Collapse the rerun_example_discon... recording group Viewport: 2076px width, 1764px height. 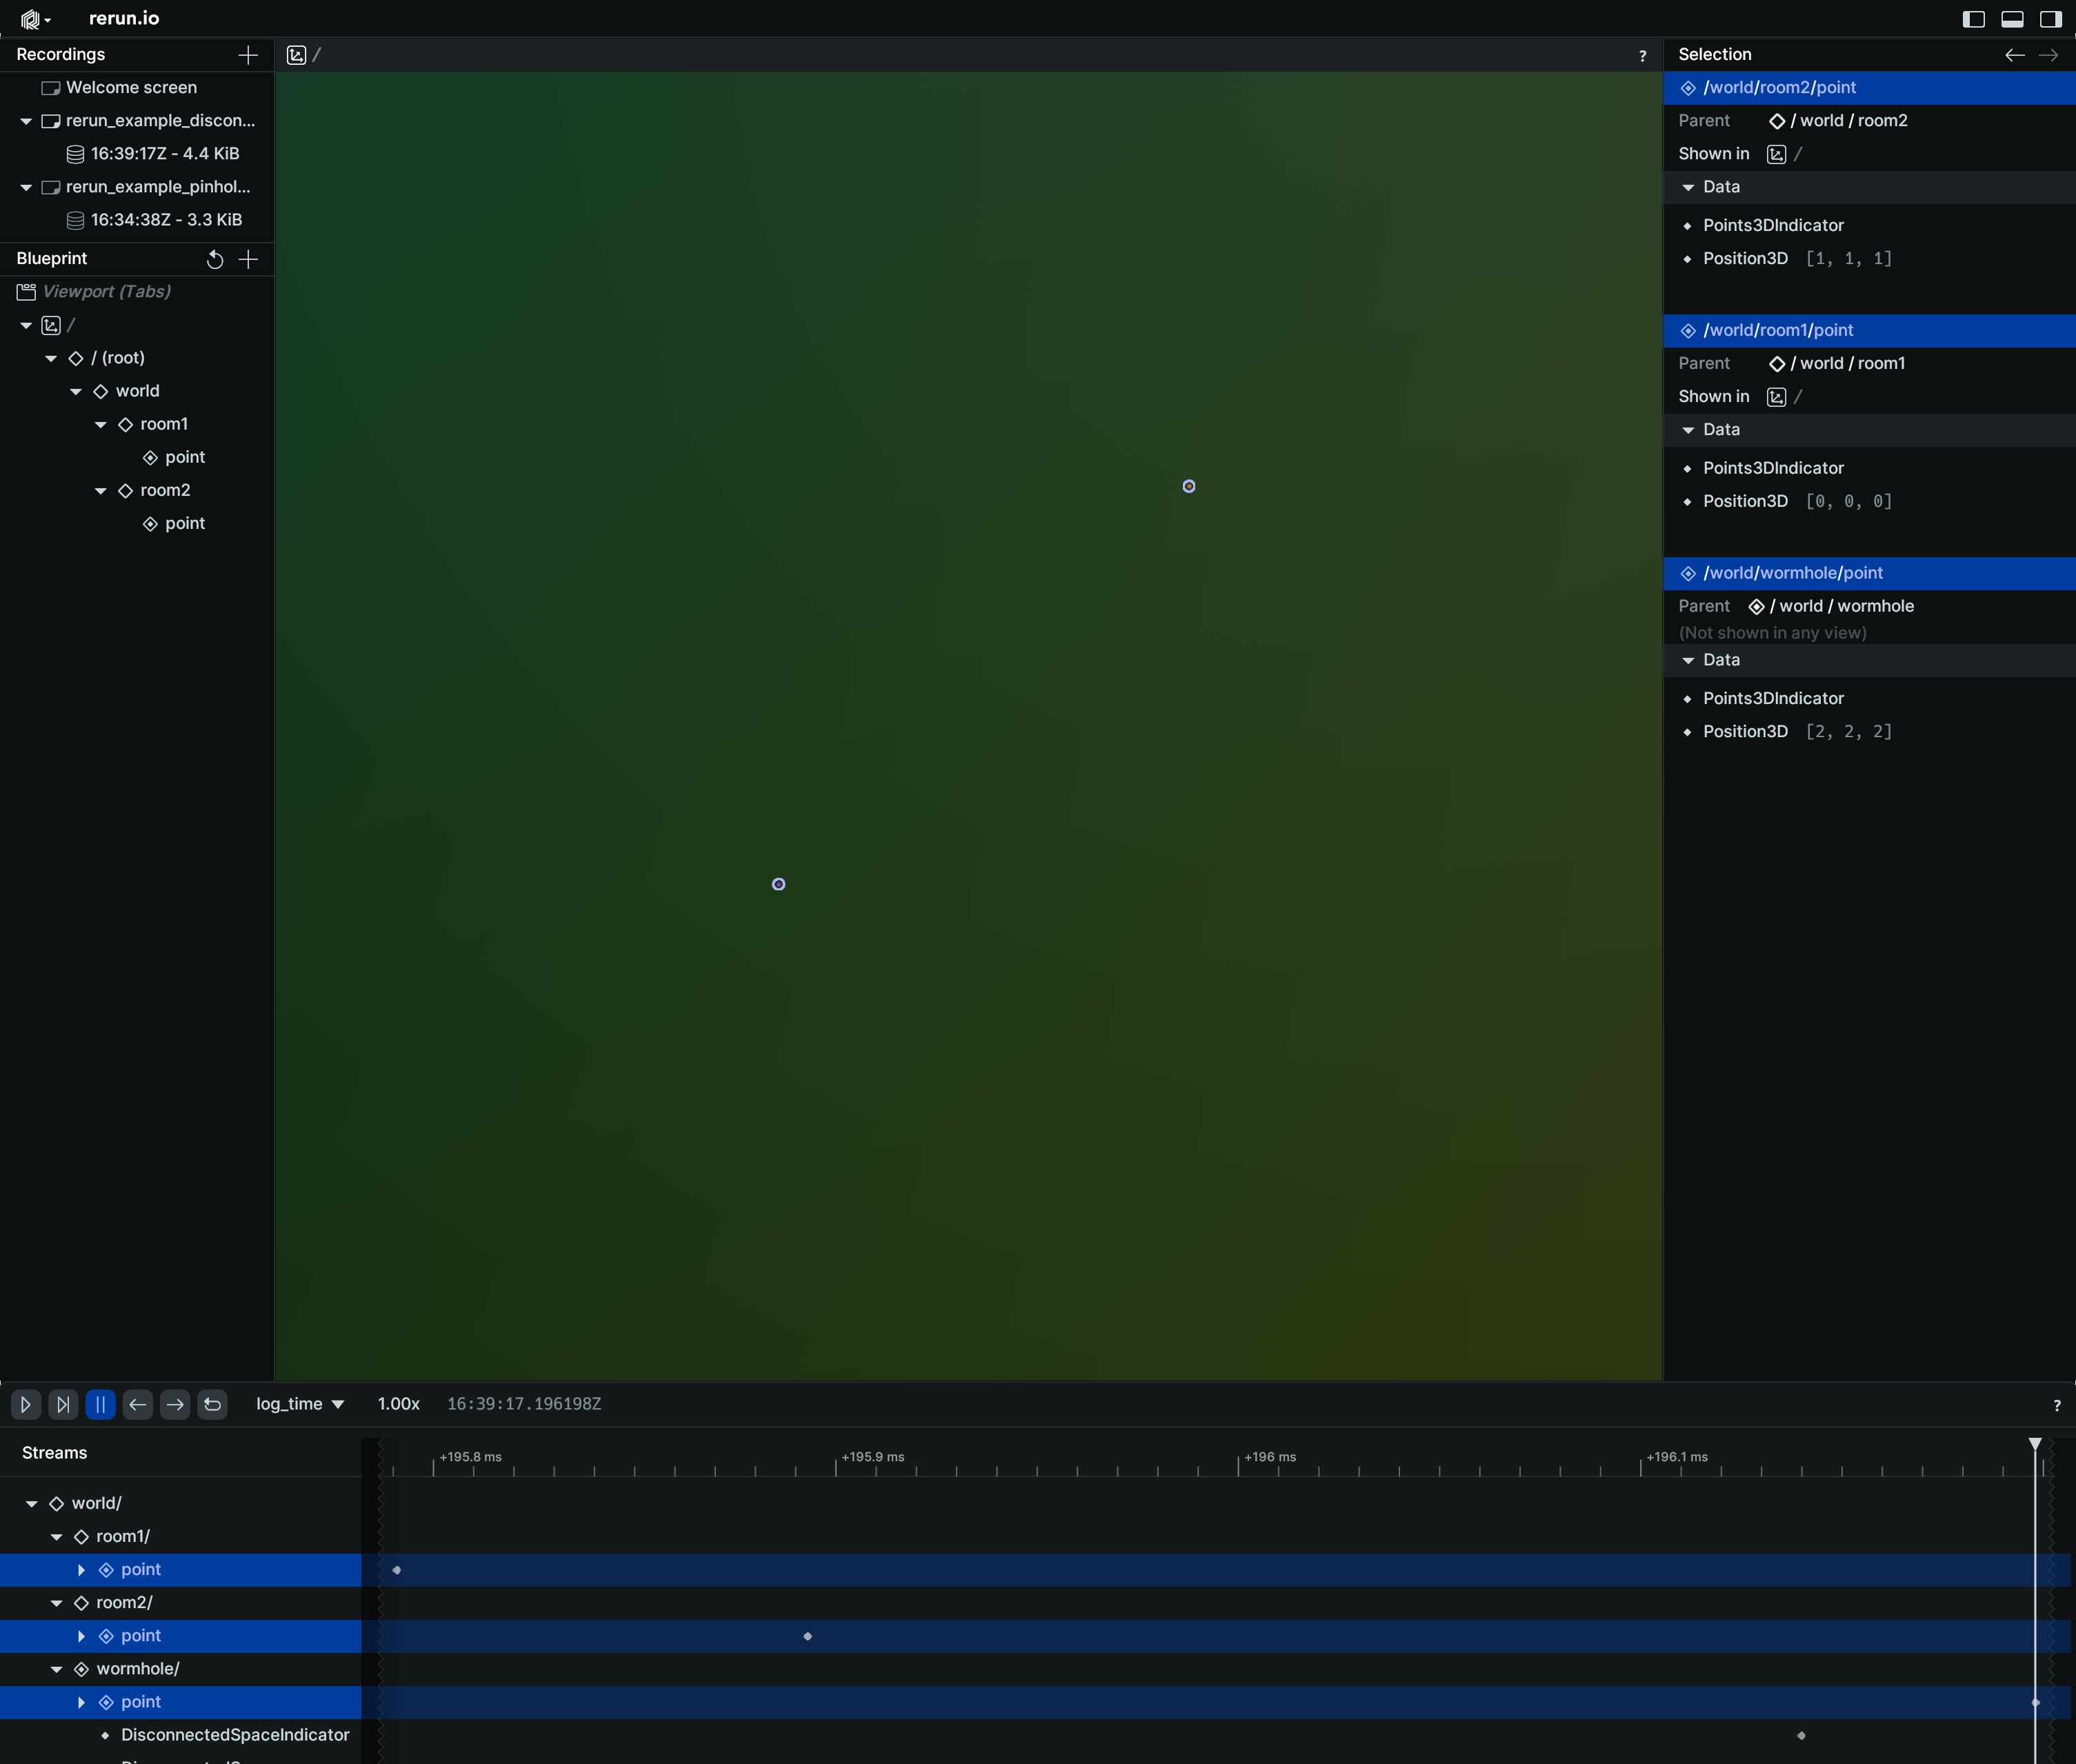(x=26, y=121)
